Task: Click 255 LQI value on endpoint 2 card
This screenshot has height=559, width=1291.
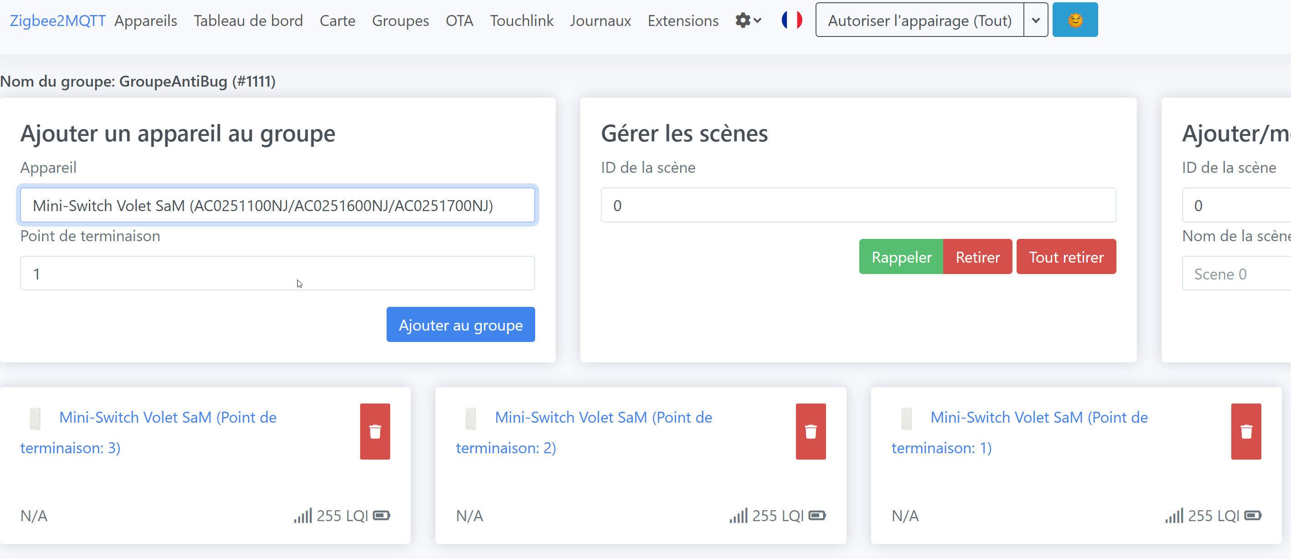Action: (778, 516)
